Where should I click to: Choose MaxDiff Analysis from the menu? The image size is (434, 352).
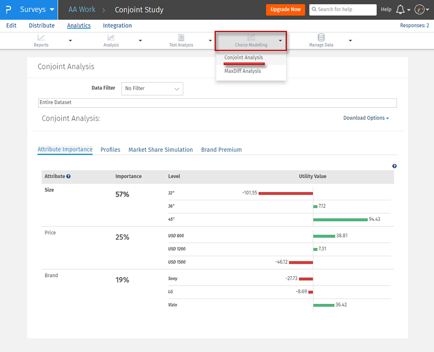point(243,71)
